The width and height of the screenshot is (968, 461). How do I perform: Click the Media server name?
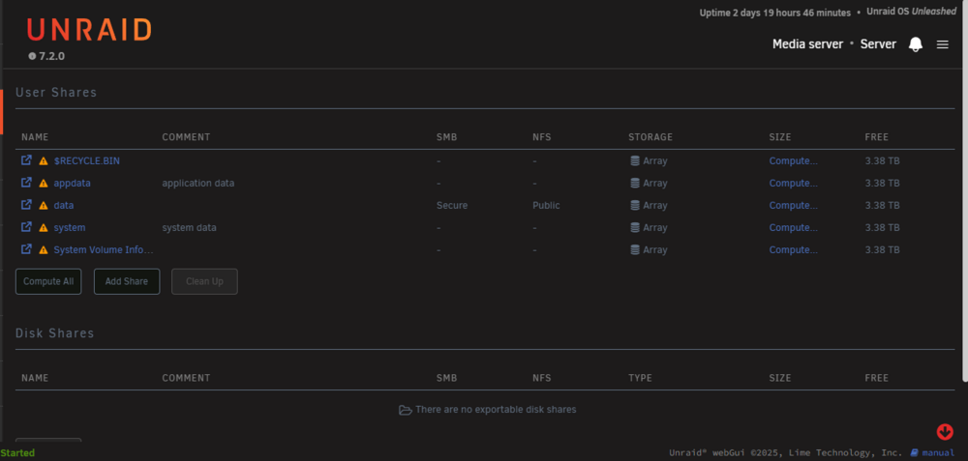point(807,44)
